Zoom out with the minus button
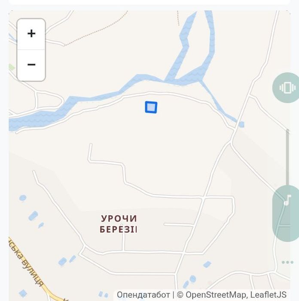299x301 pixels. click(x=31, y=64)
